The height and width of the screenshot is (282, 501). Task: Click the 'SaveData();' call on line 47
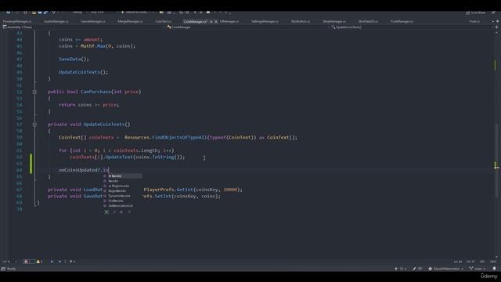[74, 60]
